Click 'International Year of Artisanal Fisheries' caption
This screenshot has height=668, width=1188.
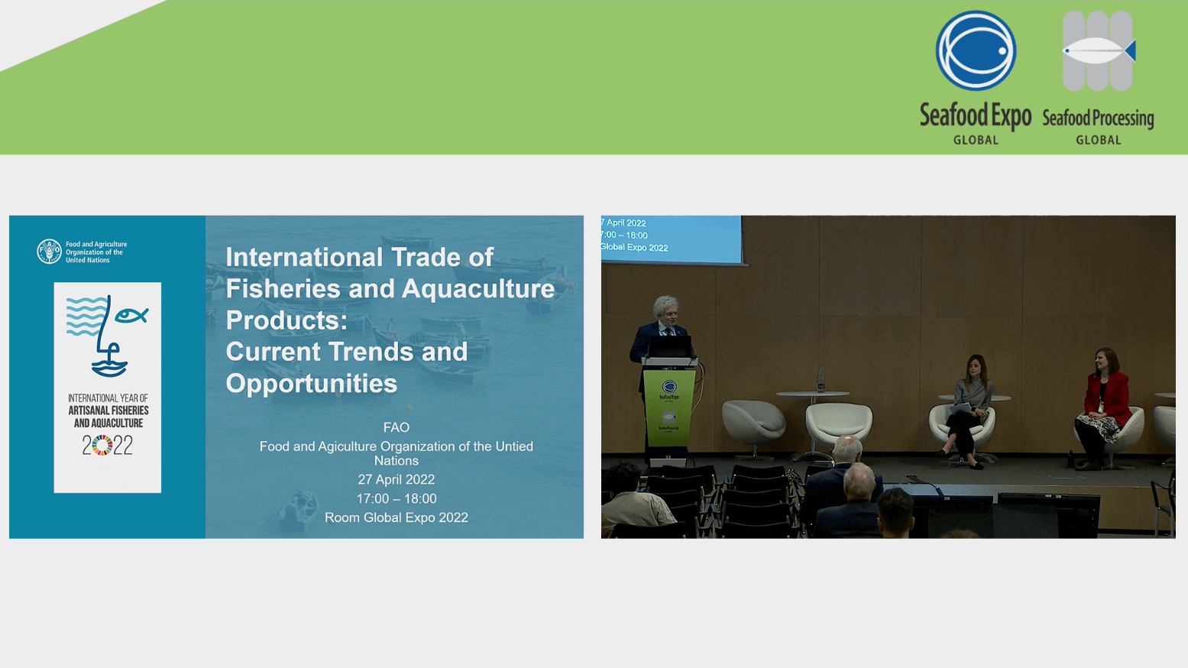pos(108,410)
